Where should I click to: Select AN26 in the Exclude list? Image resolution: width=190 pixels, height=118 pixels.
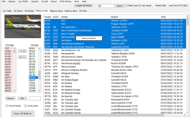tap(9, 85)
